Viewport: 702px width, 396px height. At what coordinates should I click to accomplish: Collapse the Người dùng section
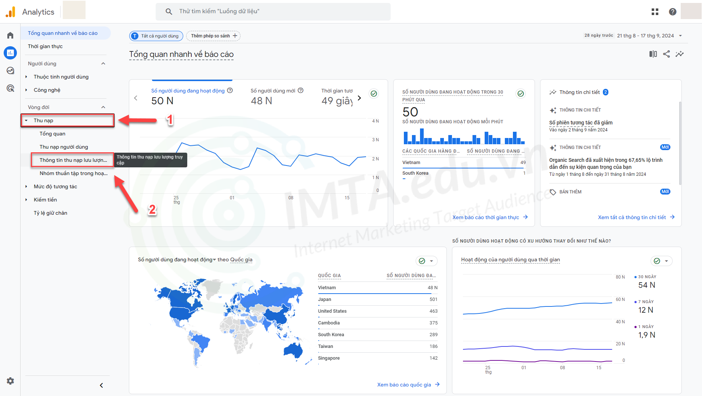103,63
